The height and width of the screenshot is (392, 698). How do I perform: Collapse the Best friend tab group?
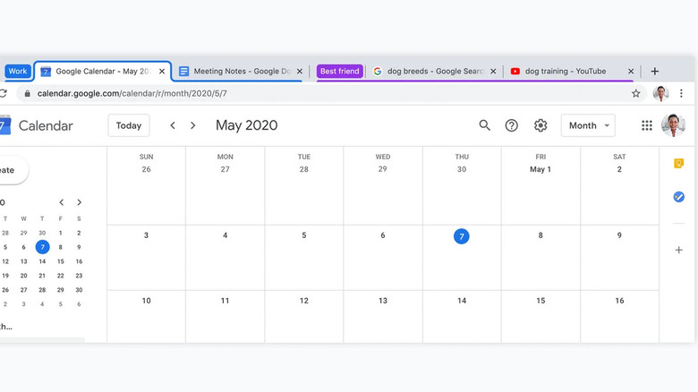click(x=340, y=72)
